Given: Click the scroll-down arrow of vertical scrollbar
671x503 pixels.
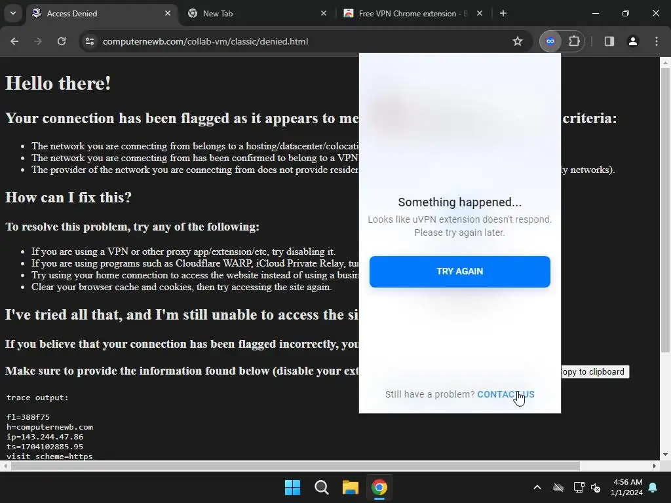Looking at the screenshot, I should [665, 455].
